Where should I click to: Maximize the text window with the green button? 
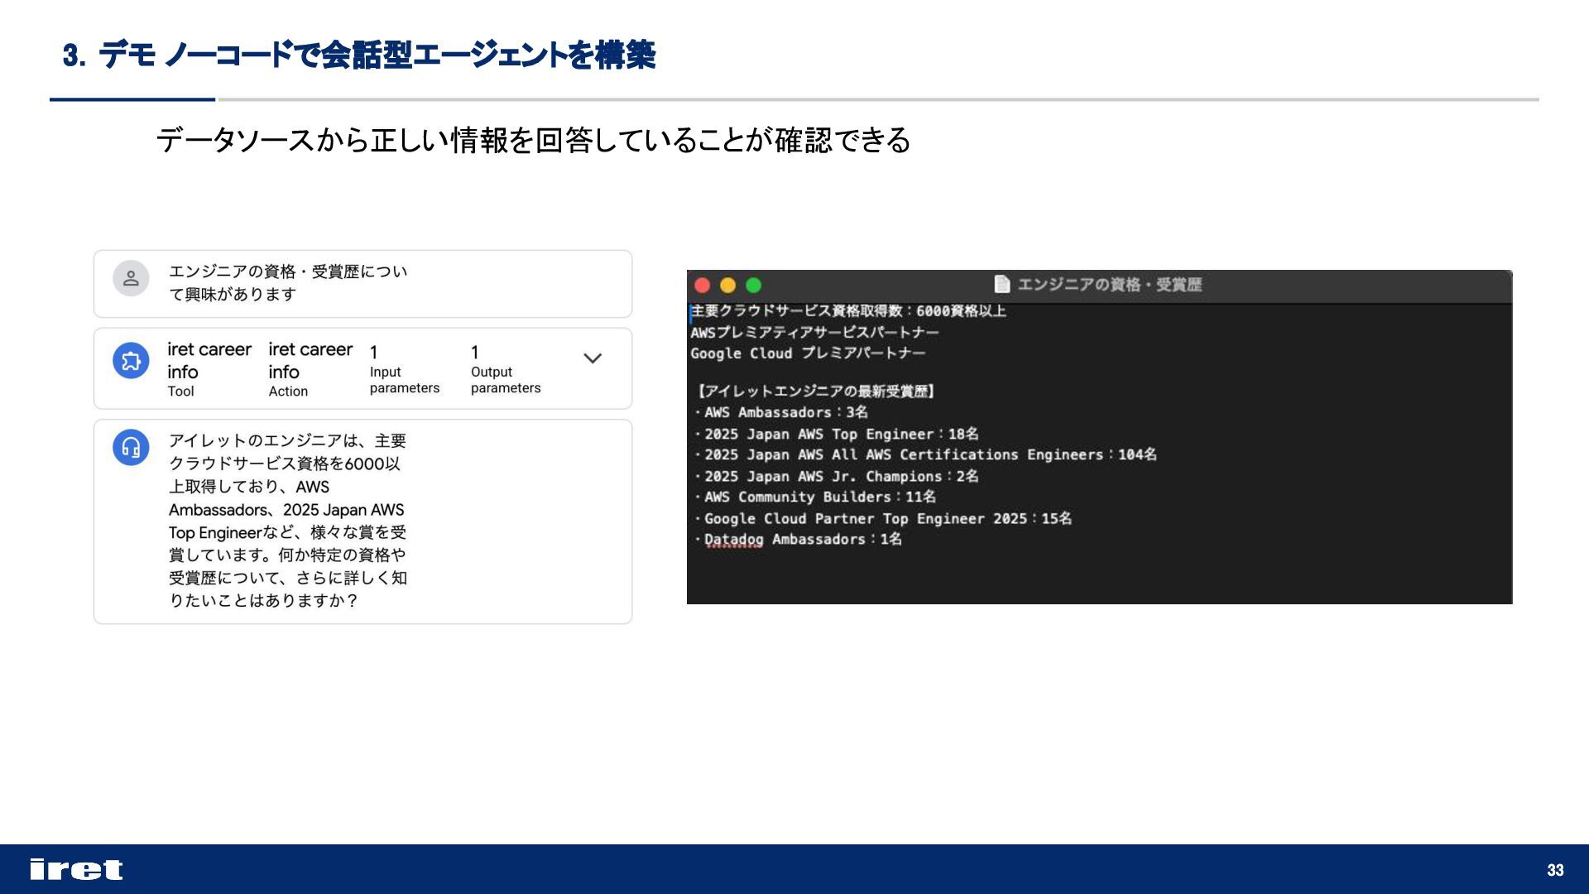(753, 286)
